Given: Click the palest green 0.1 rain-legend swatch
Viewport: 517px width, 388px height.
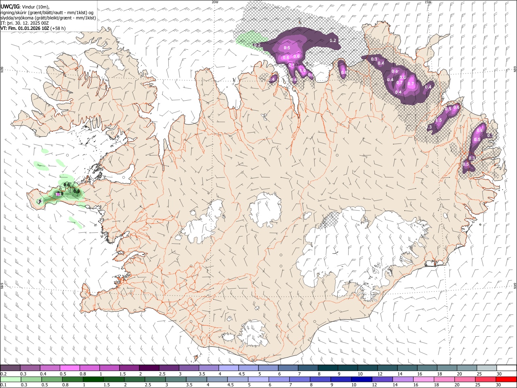Looking at the screenshot, I should click(x=11, y=379).
